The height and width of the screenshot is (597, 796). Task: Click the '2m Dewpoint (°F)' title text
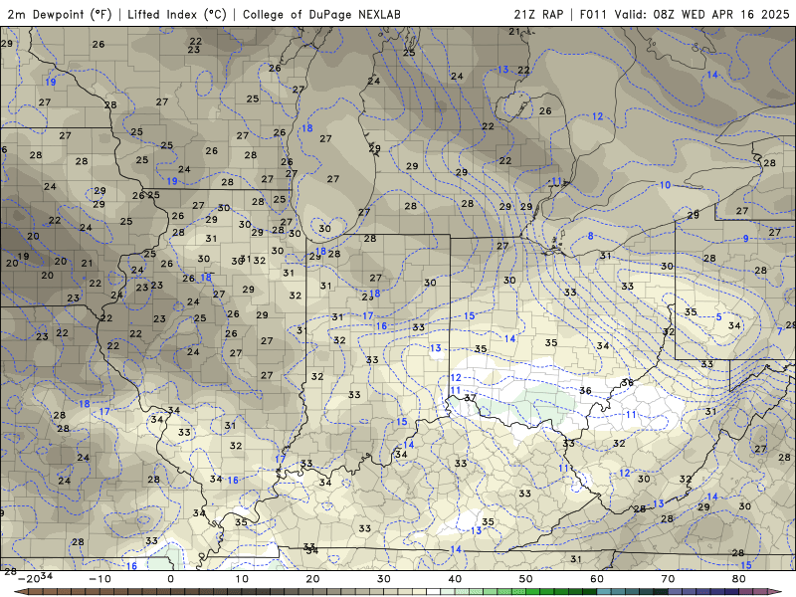tap(60, 14)
